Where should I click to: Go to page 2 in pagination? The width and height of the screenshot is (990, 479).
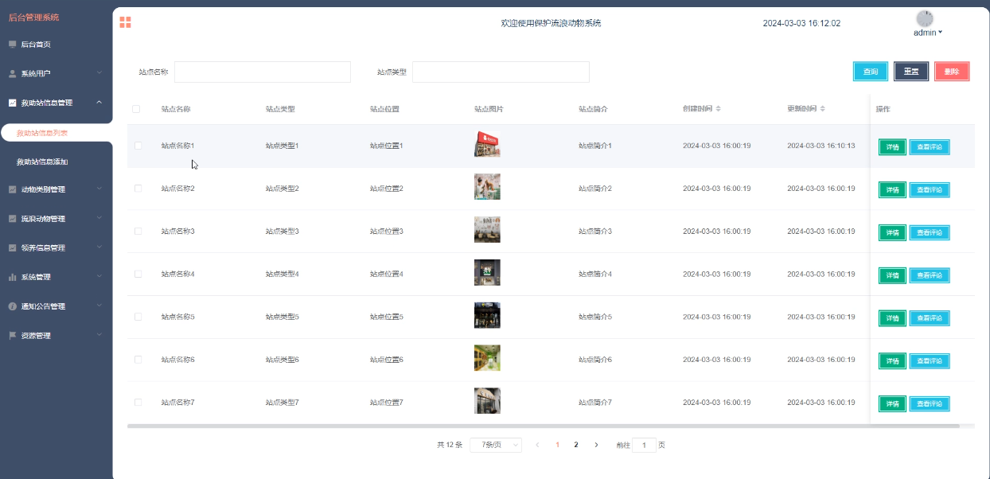click(x=576, y=445)
